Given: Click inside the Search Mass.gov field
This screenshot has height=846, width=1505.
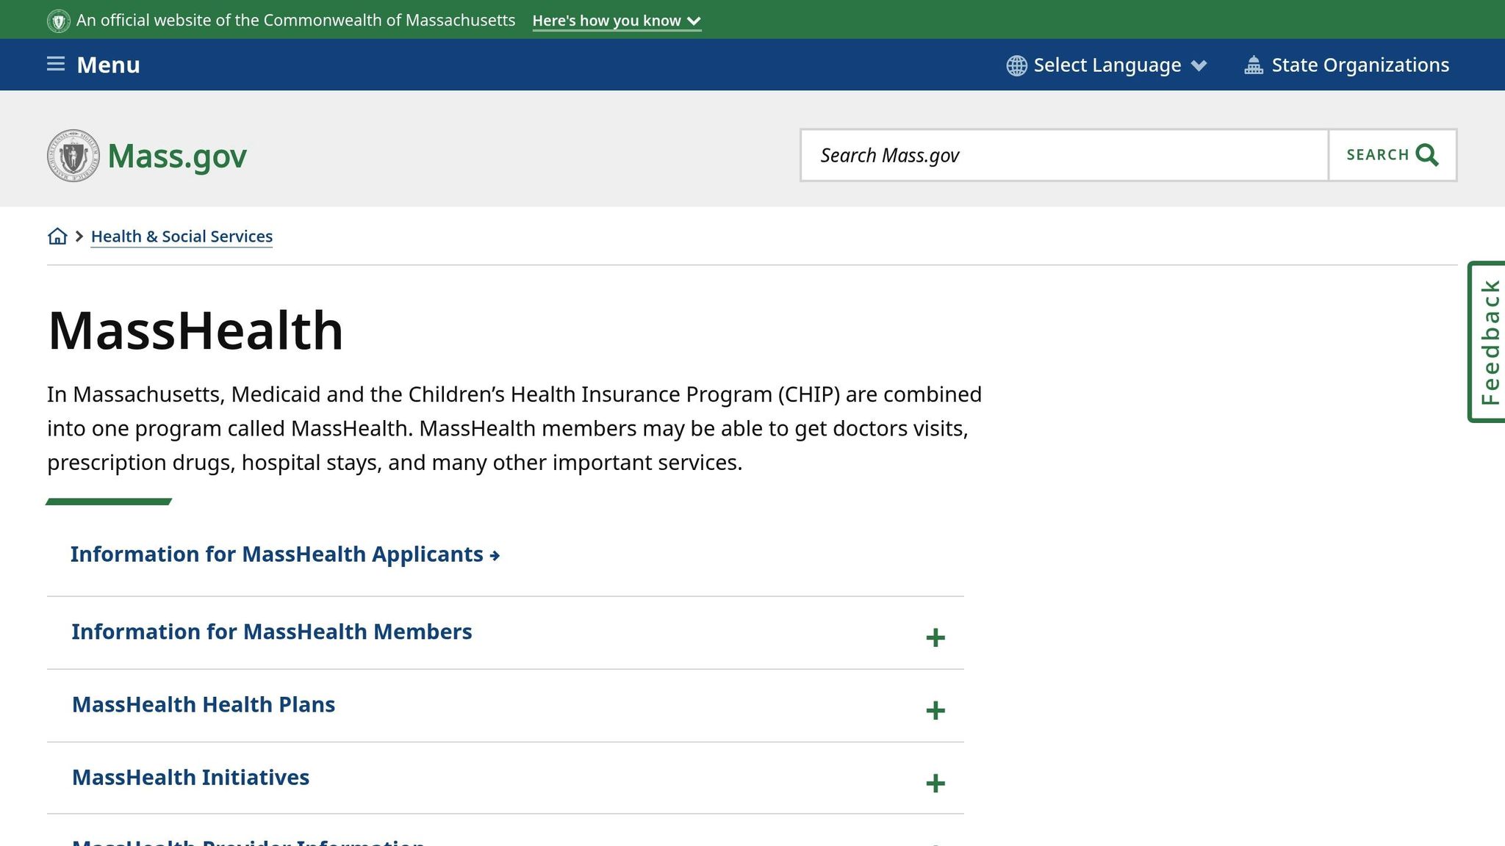Looking at the screenshot, I should coord(1029,155).
